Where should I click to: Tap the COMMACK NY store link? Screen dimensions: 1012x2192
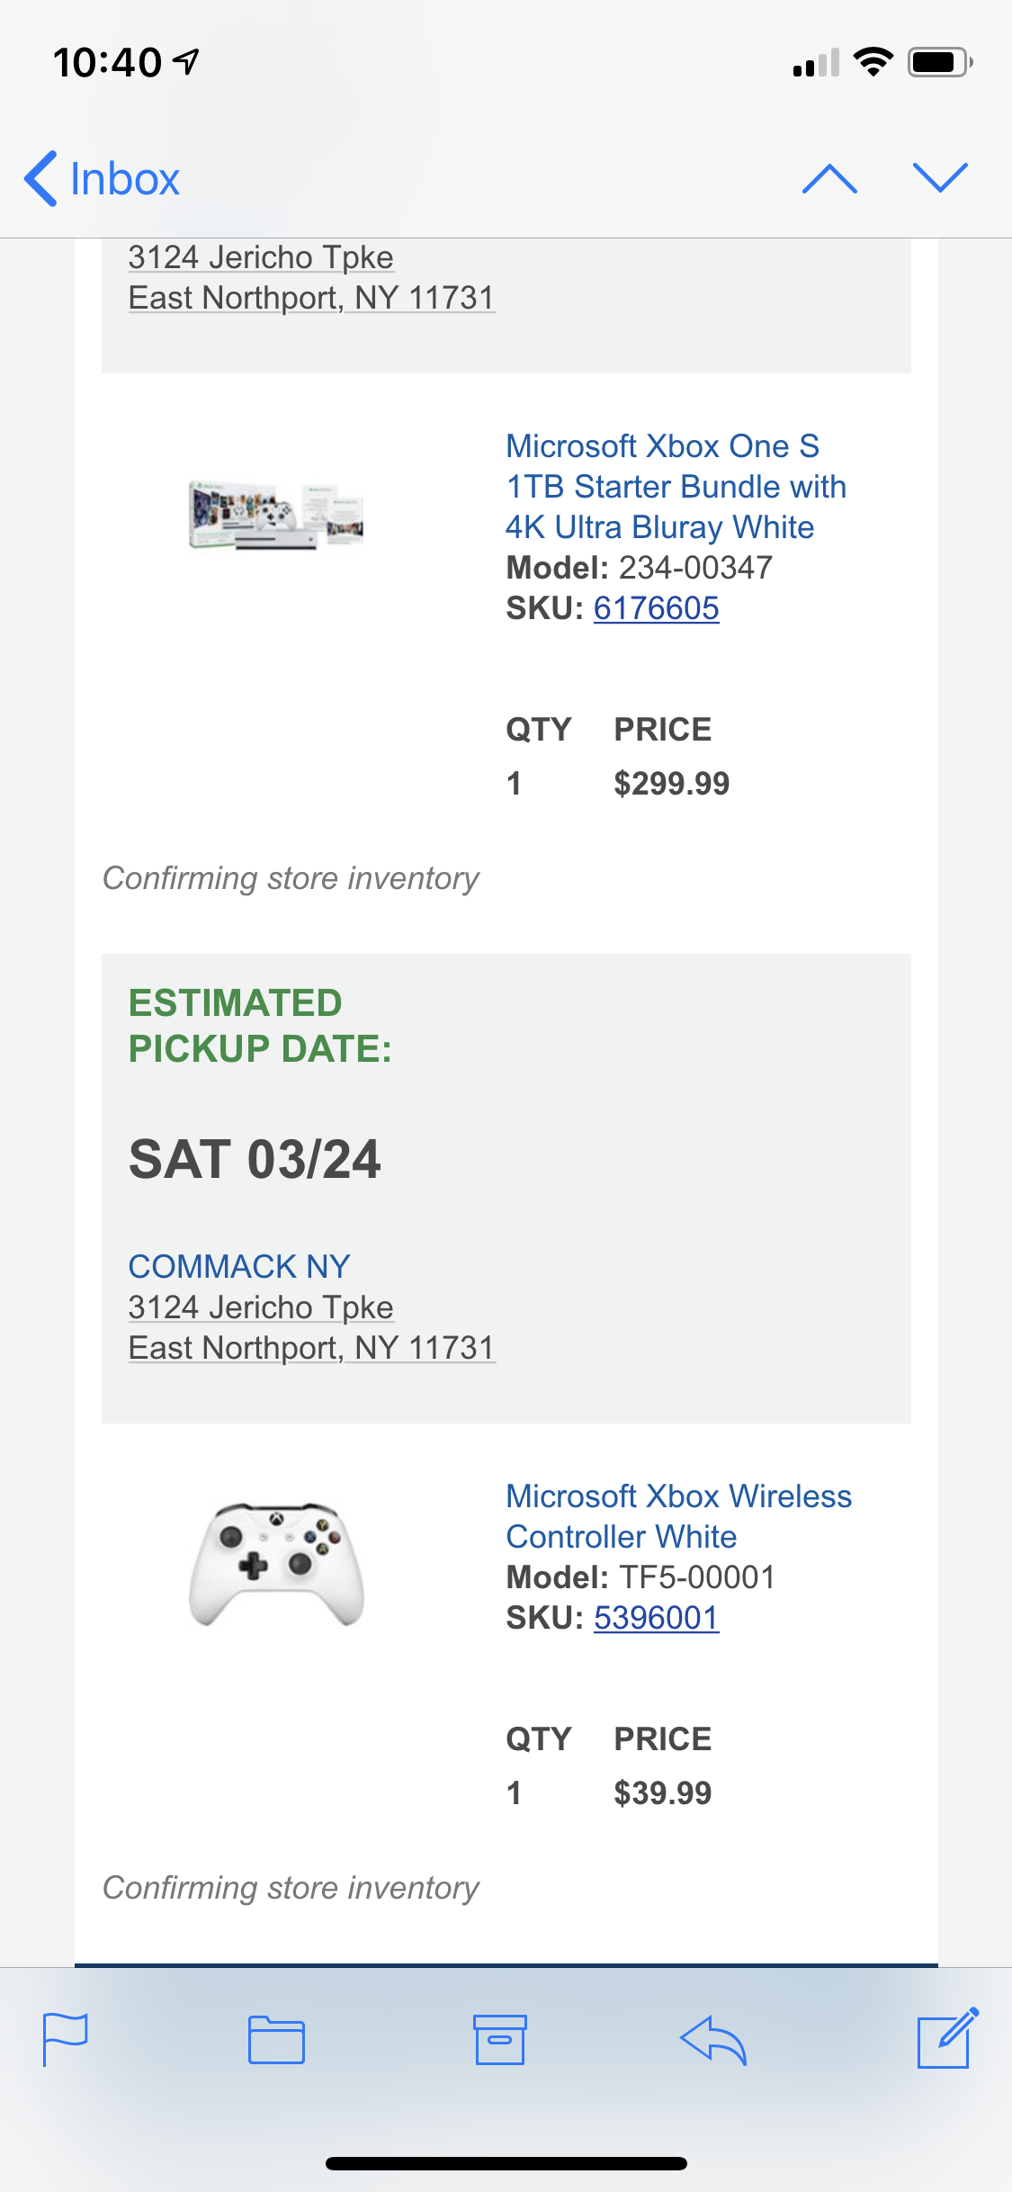239,1266
